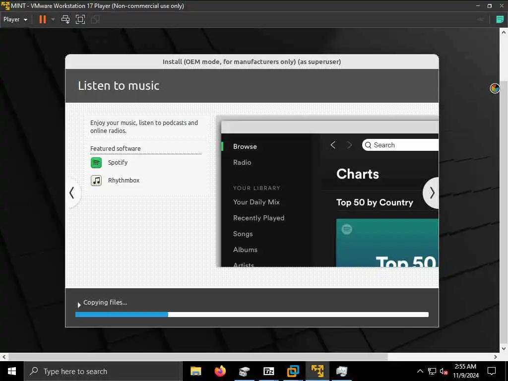This screenshot has height=381, width=508.
Task: Click the network tray icon
Action: 432,371
